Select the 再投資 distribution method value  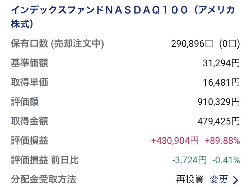(190, 179)
